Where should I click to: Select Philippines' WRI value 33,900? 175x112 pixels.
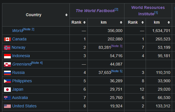(164, 81)
